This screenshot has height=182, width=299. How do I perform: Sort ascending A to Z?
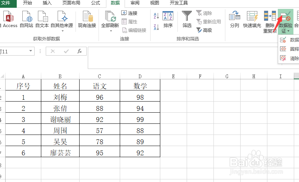156,16
